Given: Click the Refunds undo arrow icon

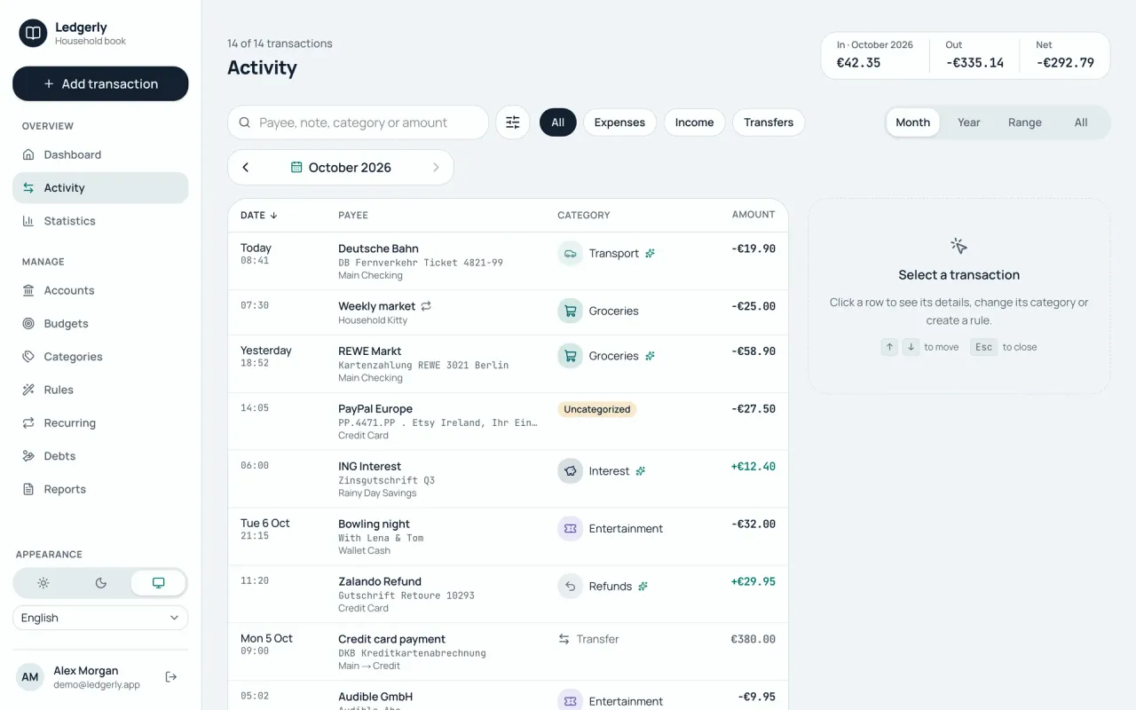Looking at the screenshot, I should (x=570, y=586).
